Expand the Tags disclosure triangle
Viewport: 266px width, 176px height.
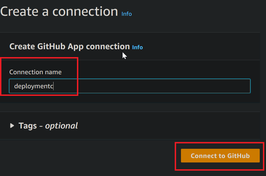pyautogui.click(x=12, y=126)
